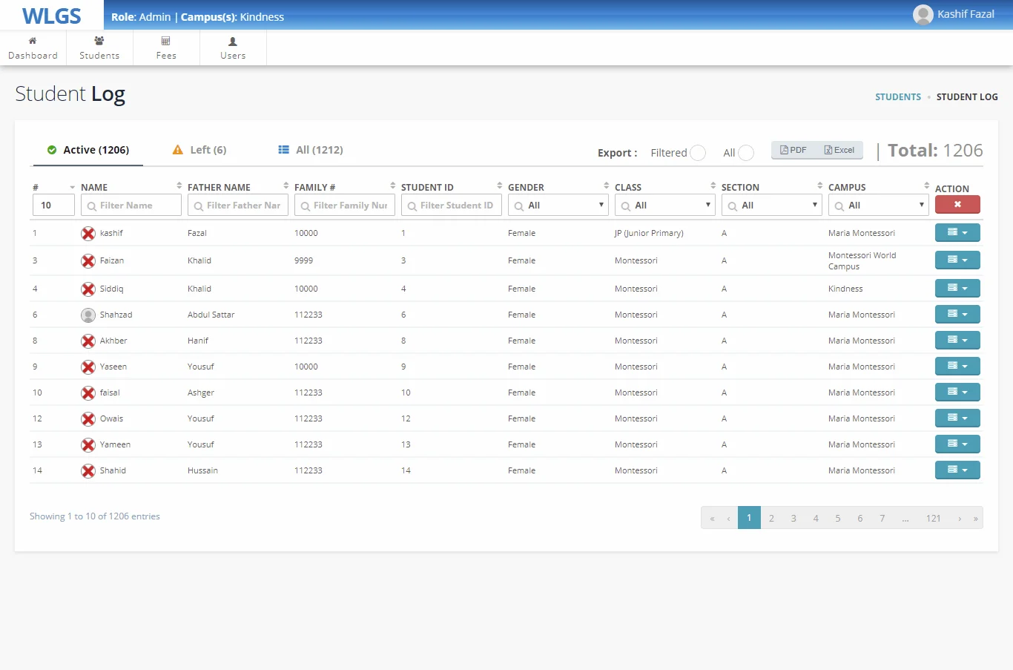1013x670 pixels.
Task: Click Kashif Fazal's profile avatar
Action: pos(923,15)
